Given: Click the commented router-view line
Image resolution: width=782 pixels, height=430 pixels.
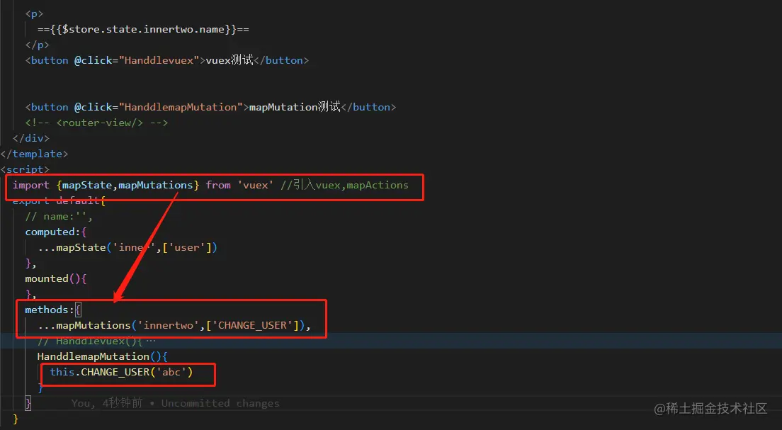Looking at the screenshot, I should click(97, 123).
